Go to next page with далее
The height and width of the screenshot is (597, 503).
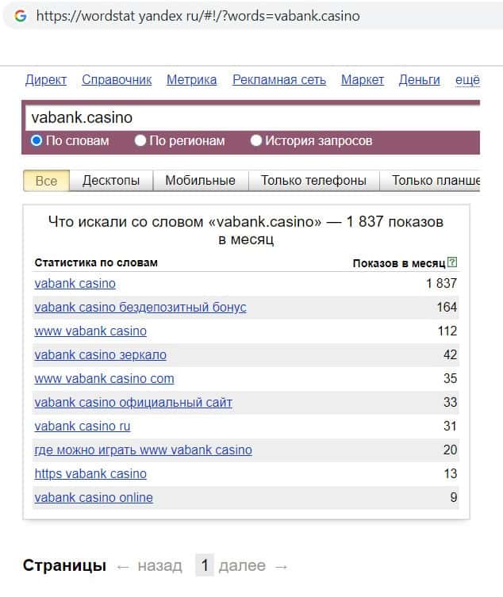click(x=242, y=566)
